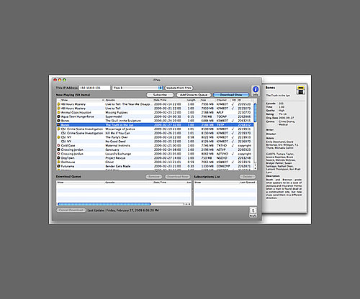360x299 pixels.
Task: Click the Download Show button
Action: point(231,95)
